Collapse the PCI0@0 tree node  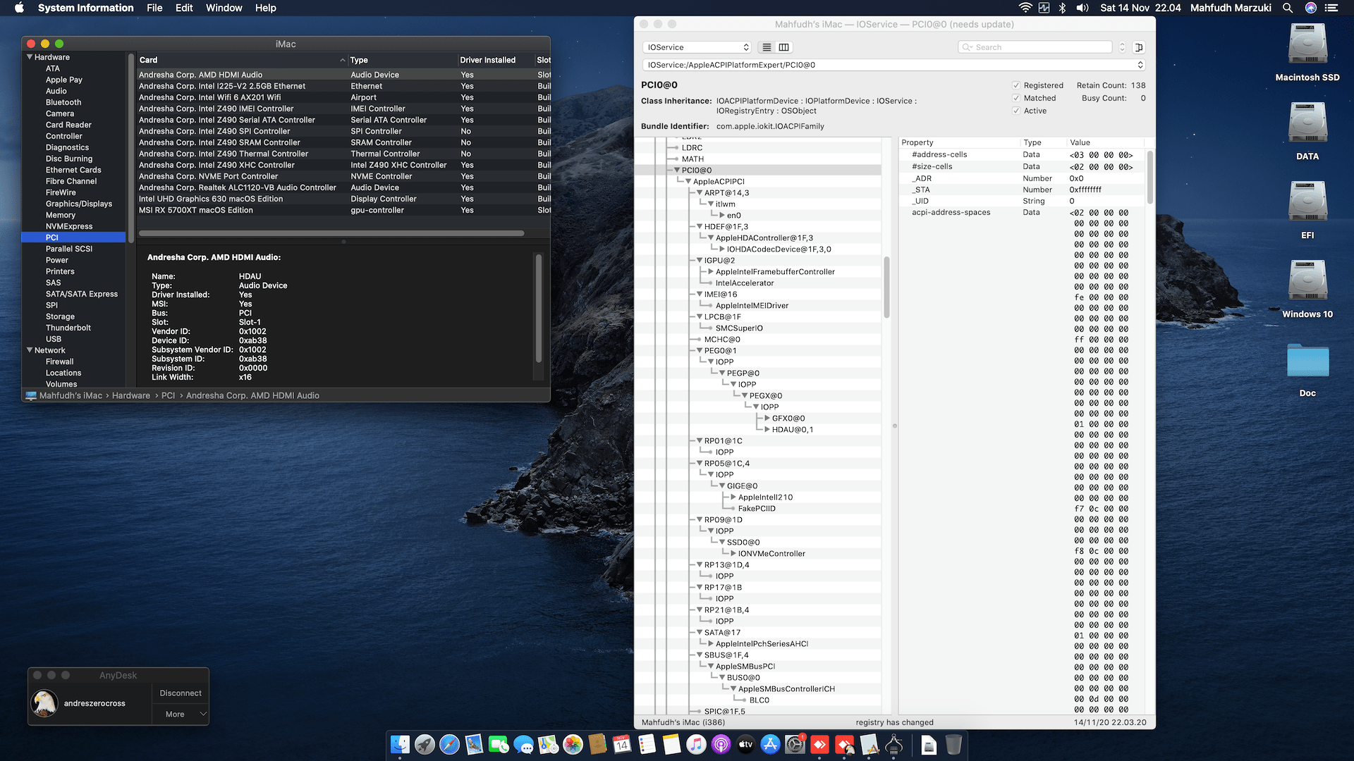(x=677, y=170)
